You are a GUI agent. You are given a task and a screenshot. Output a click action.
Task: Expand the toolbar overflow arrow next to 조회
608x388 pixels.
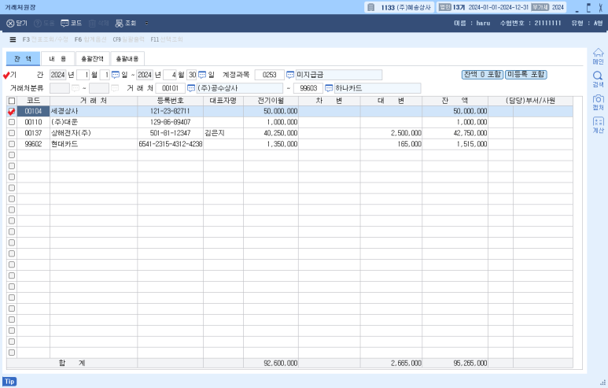(146, 24)
